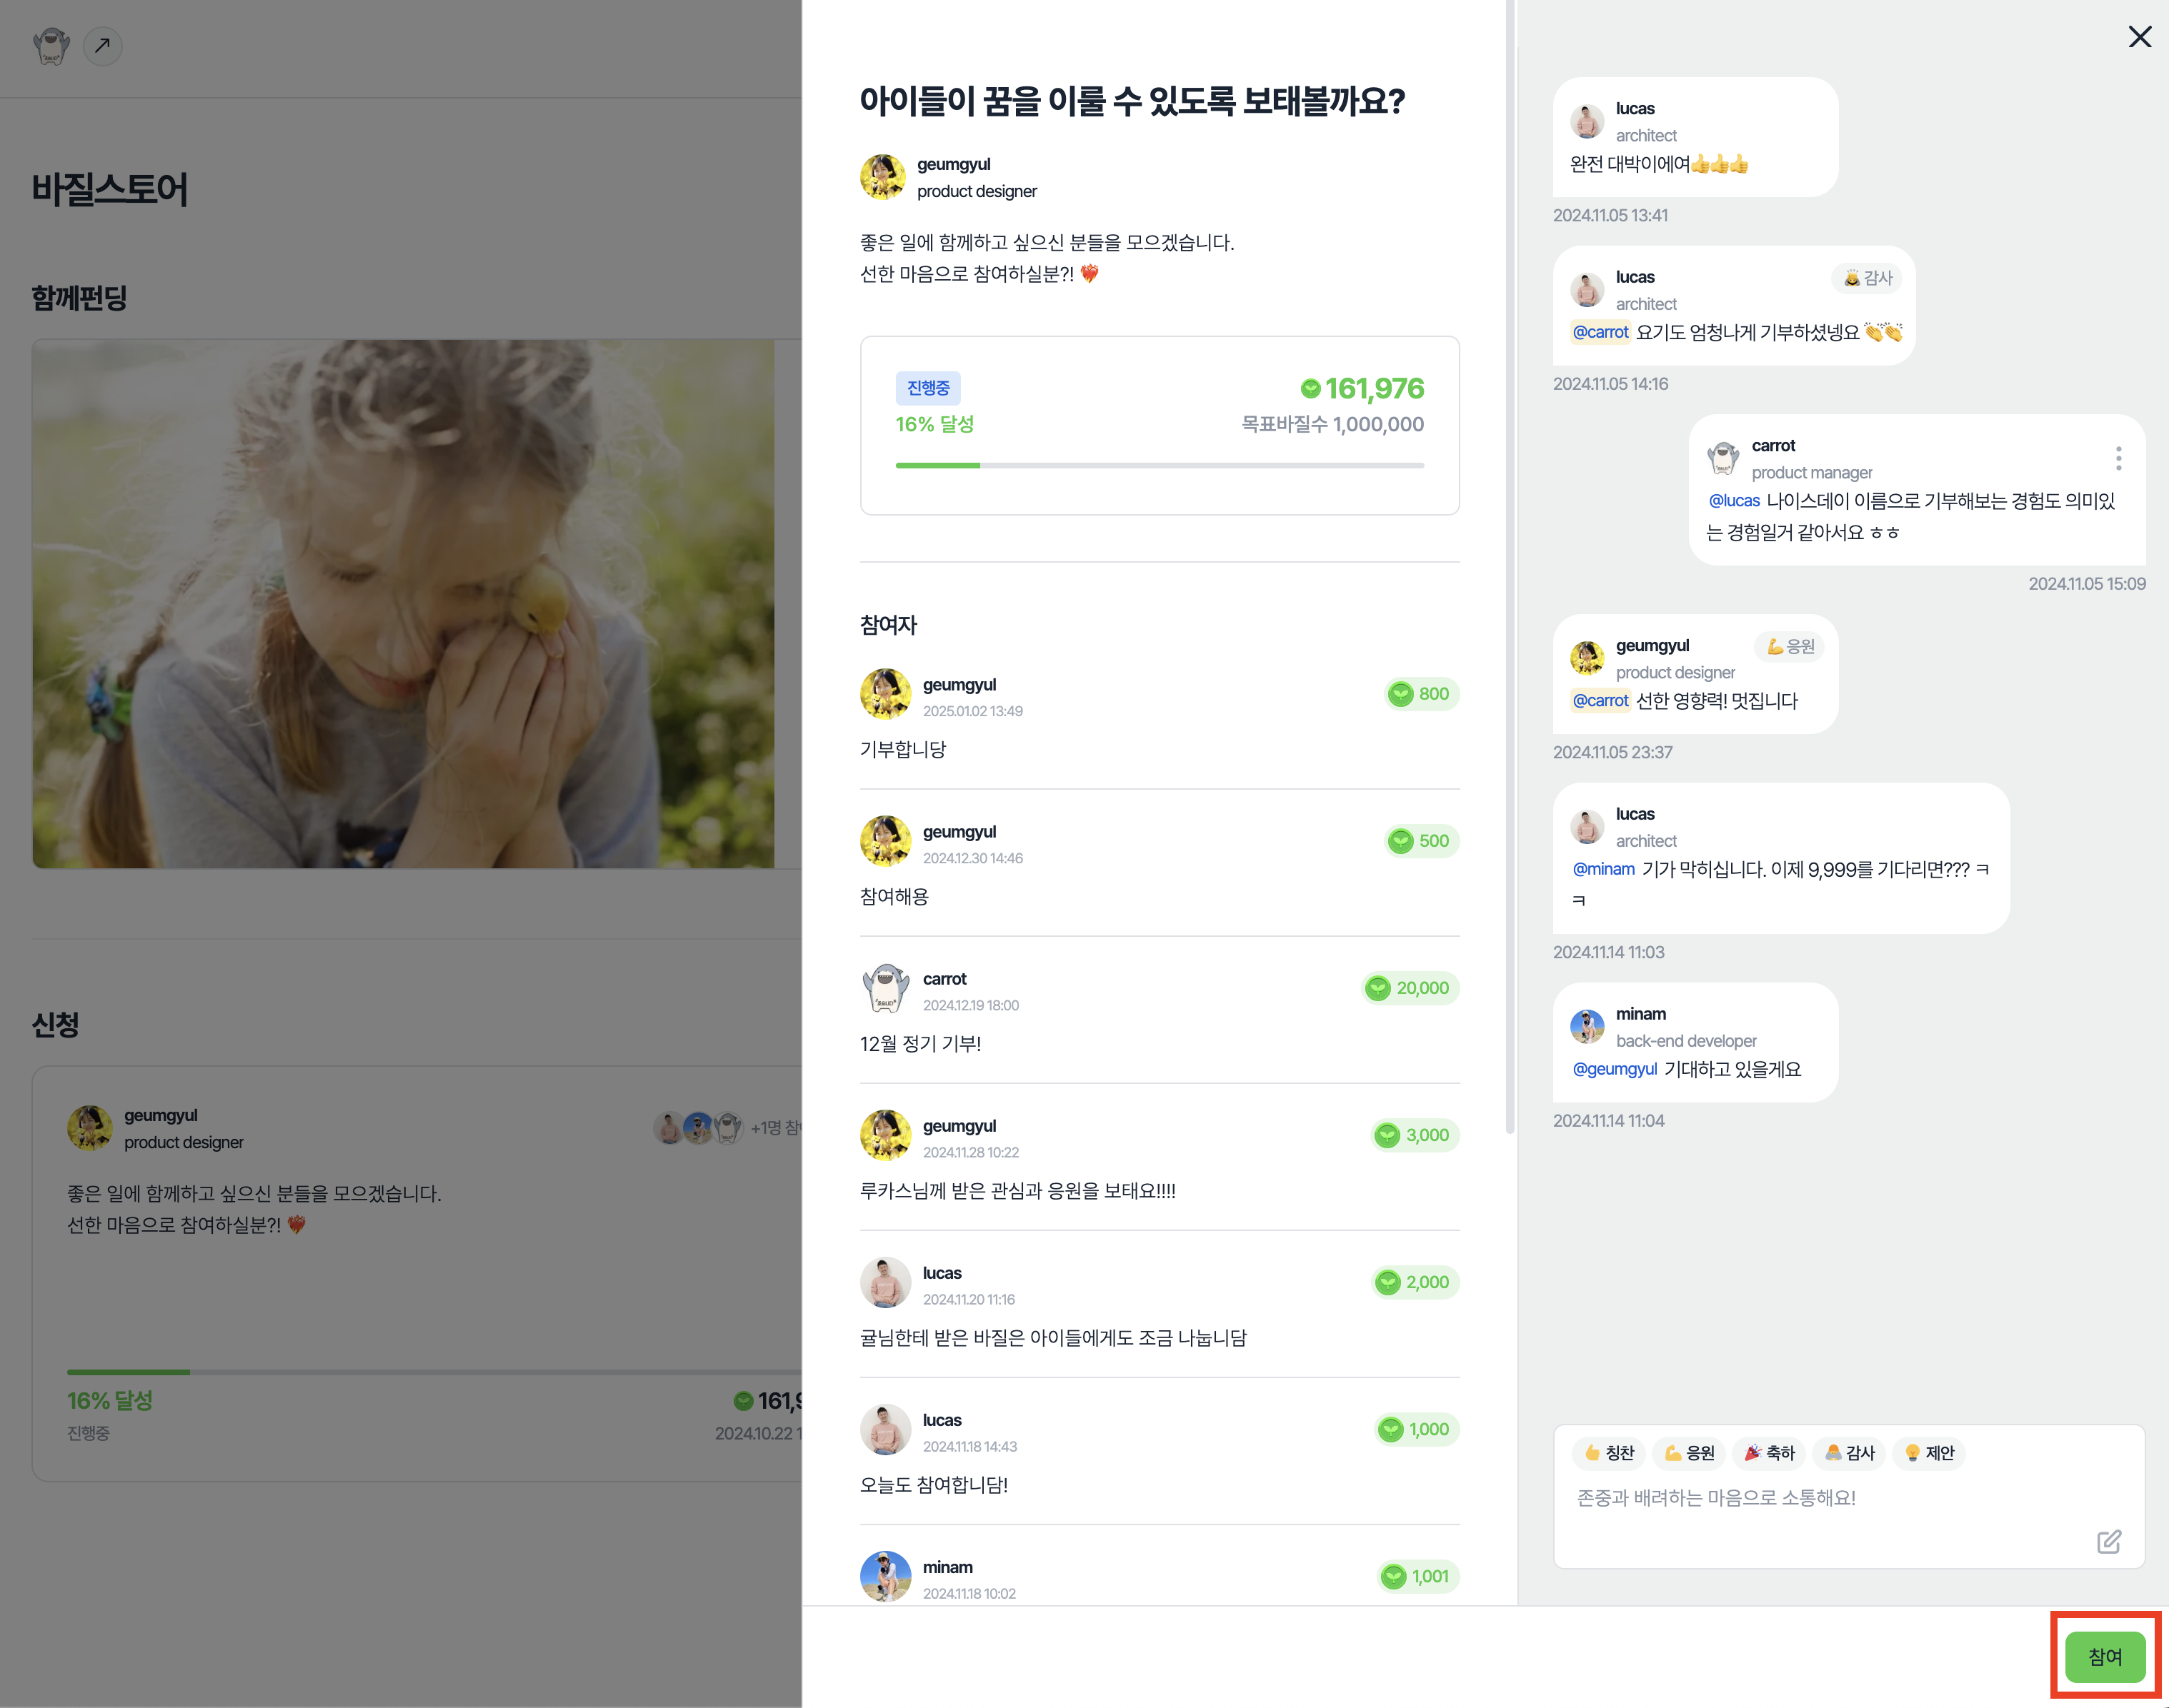Select the 칭찬 comment tag
The image size is (2169, 1708).
(1609, 1452)
